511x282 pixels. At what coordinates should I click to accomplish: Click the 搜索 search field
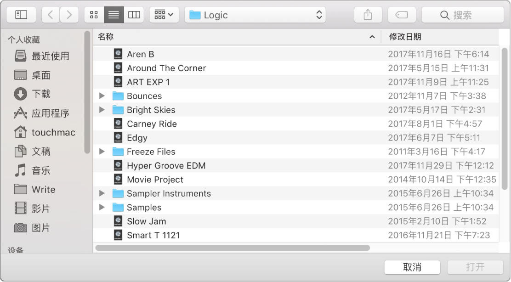tap(462, 15)
